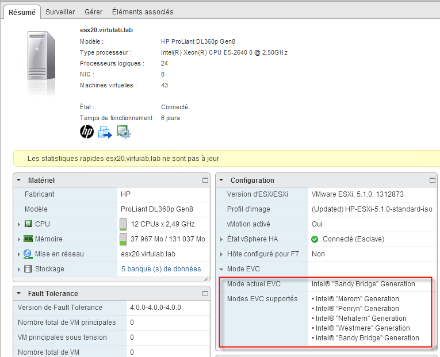This screenshot has width=440, height=357.
Task: Click the green HA connected check icon
Action: coord(315,239)
